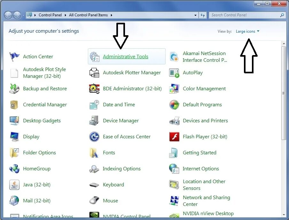289x220 pixels.
Task: Go back with the Back button
Action: point(8,15)
